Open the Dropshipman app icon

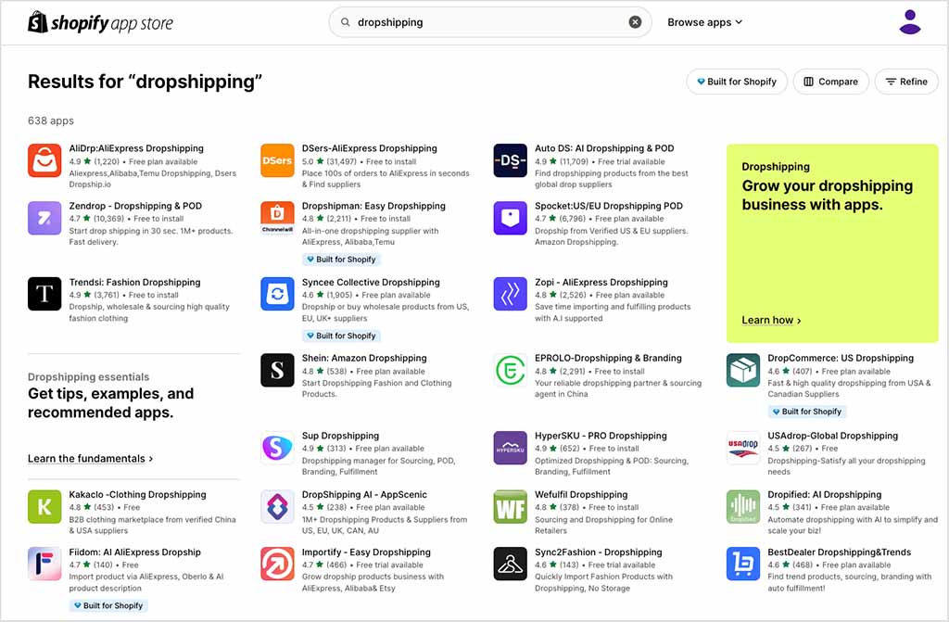(x=277, y=218)
